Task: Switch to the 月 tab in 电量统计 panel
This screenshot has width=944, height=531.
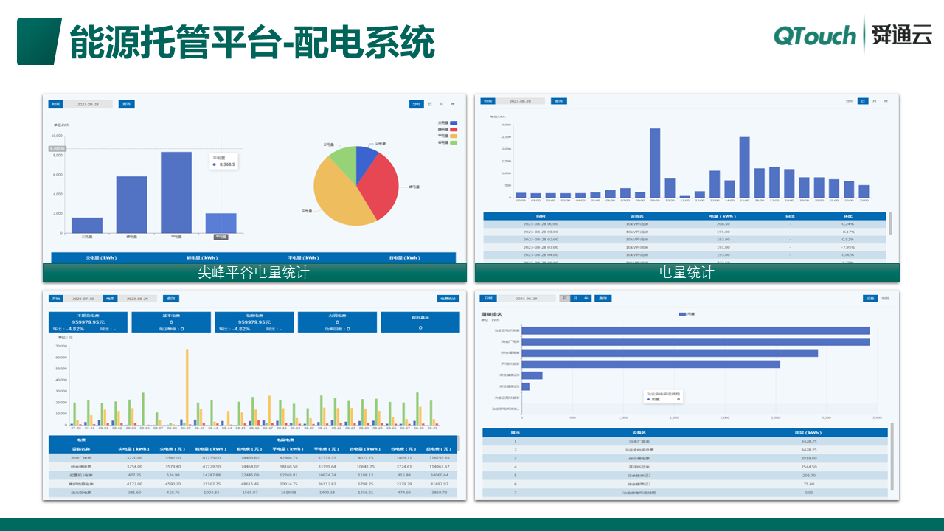Action: click(x=874, y=101)
